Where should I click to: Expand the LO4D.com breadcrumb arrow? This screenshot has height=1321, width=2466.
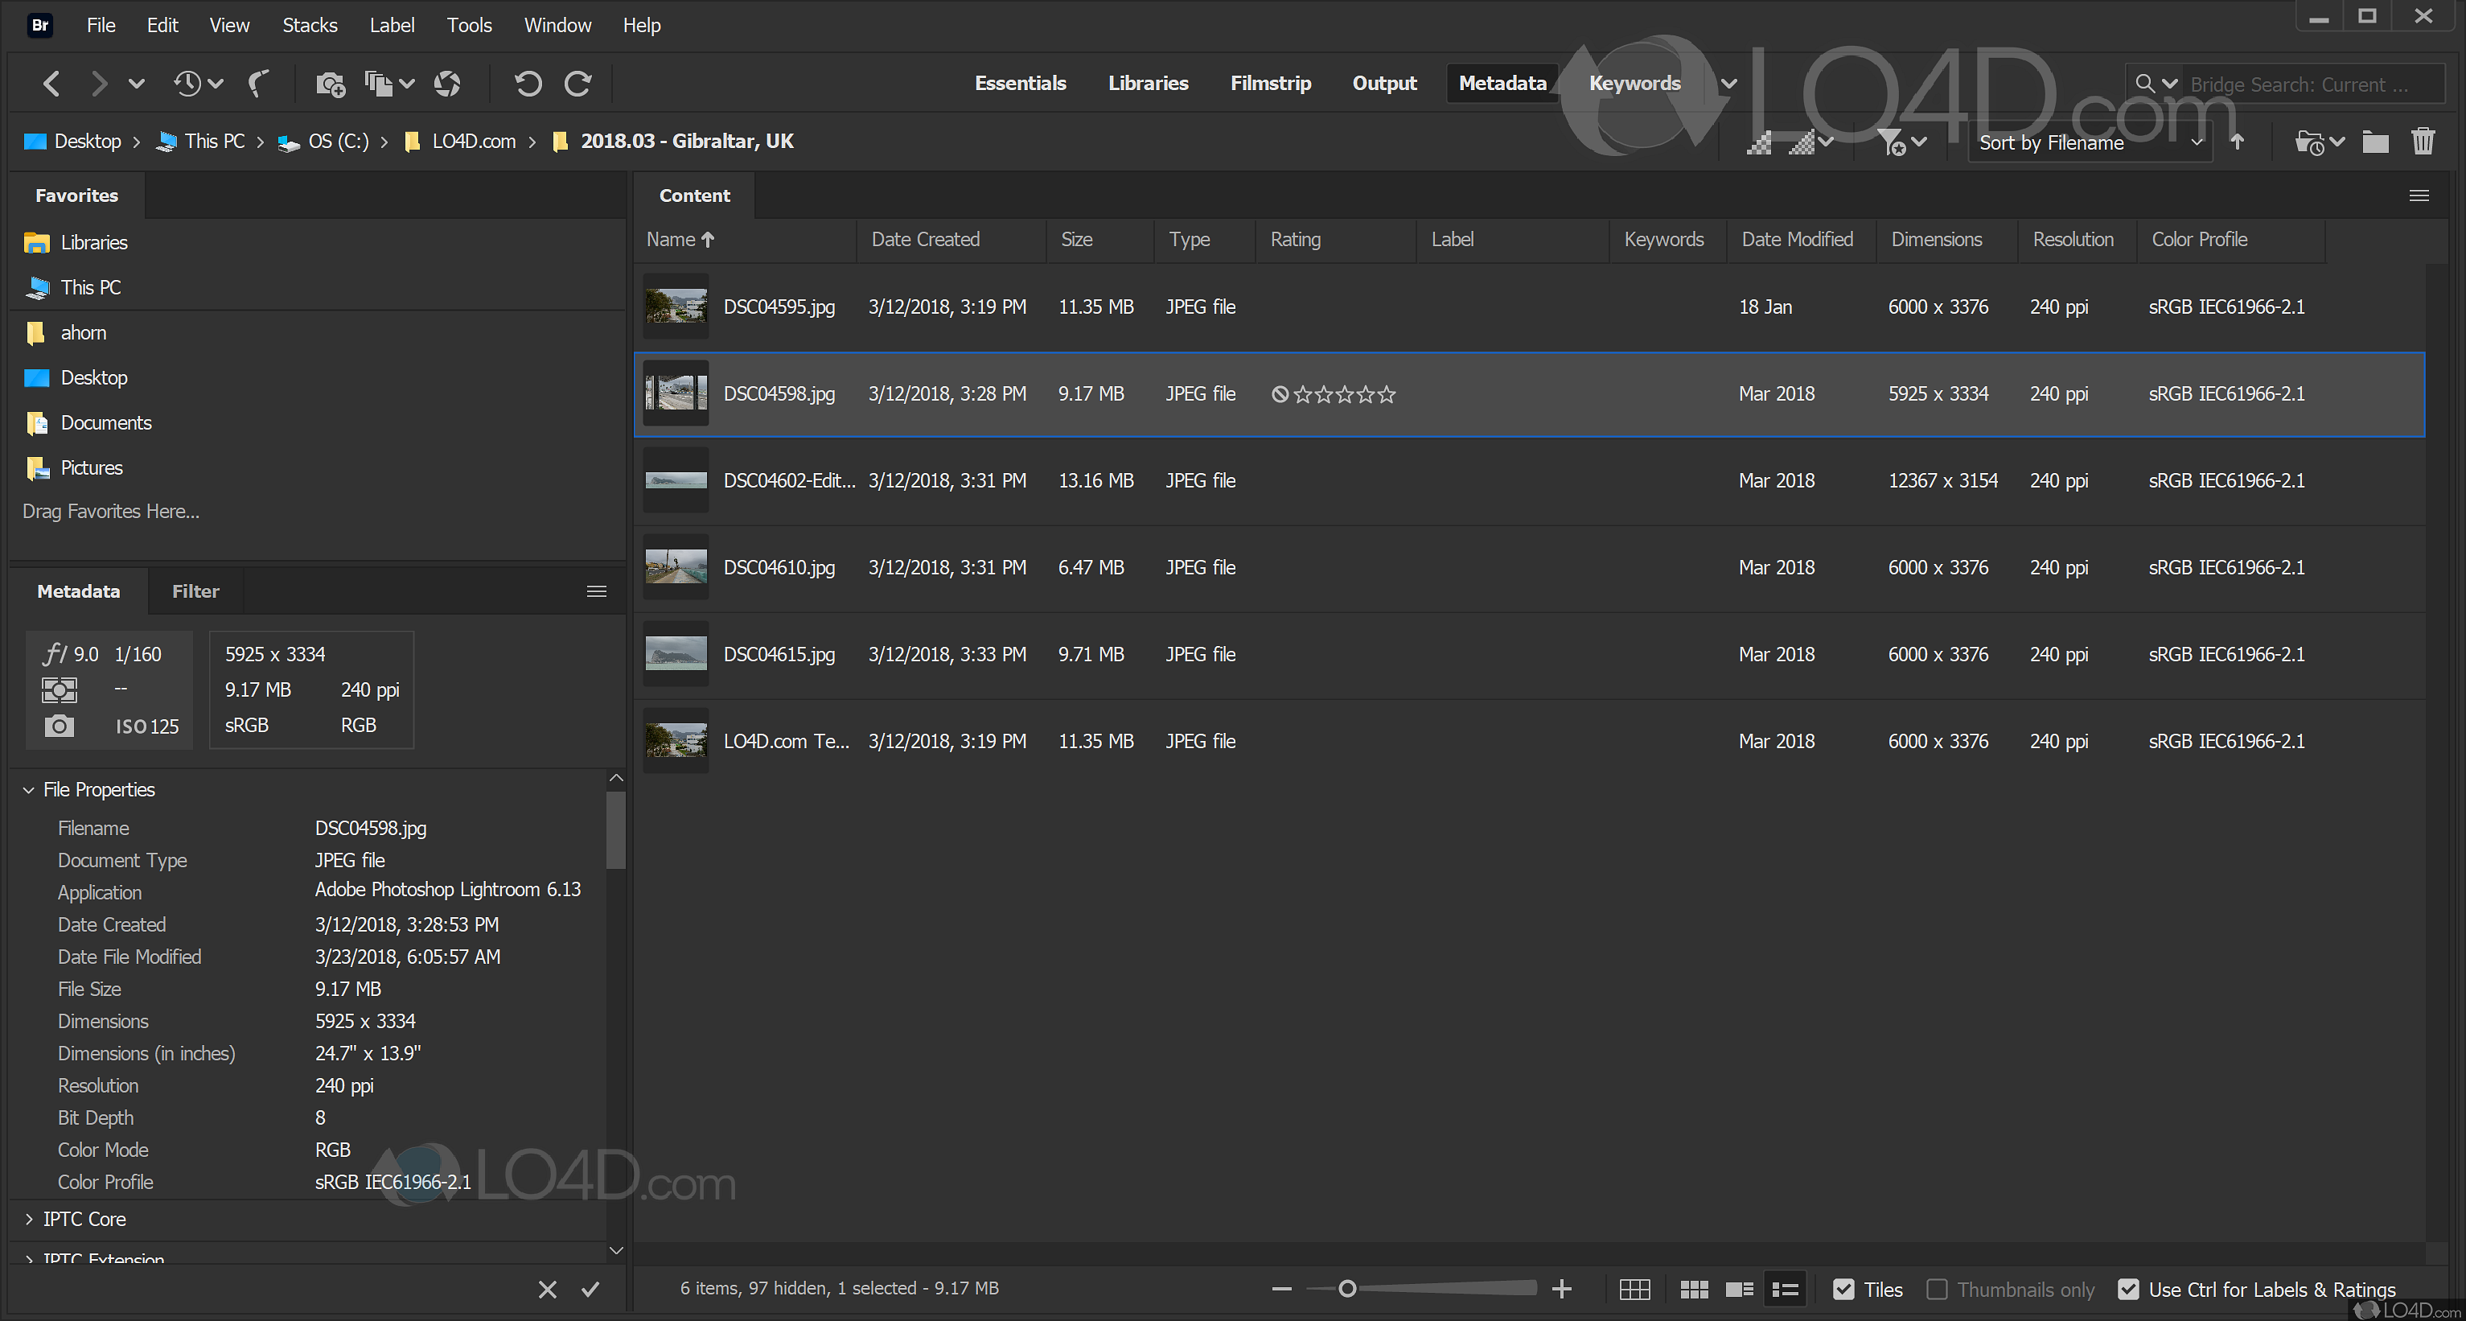point(532,142)
